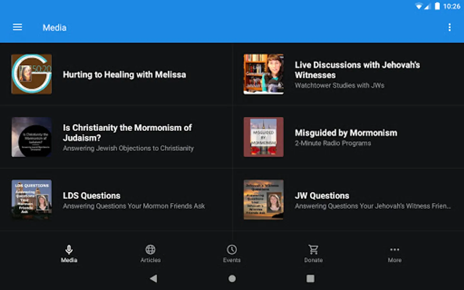Tap the More ellipsis icon
Viewport: 464px width, 290px height.
(395, 249)
